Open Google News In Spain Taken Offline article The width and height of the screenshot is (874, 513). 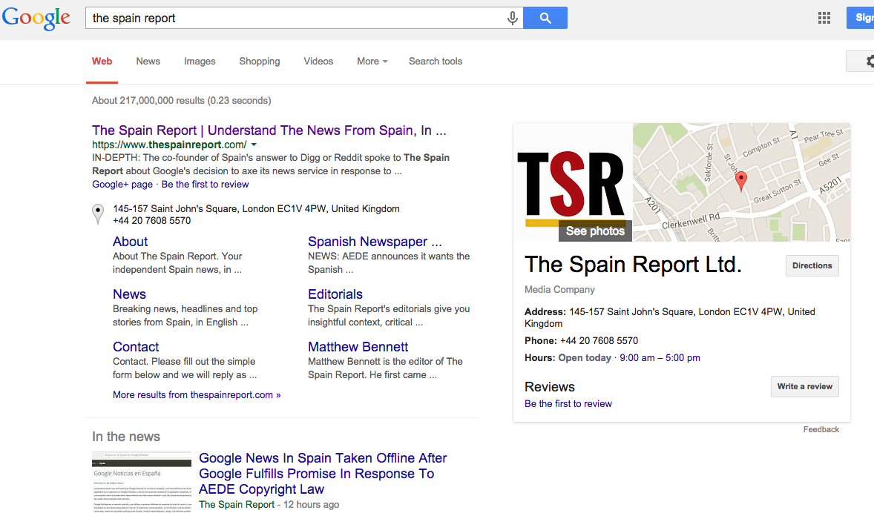[x=323, y=474]
